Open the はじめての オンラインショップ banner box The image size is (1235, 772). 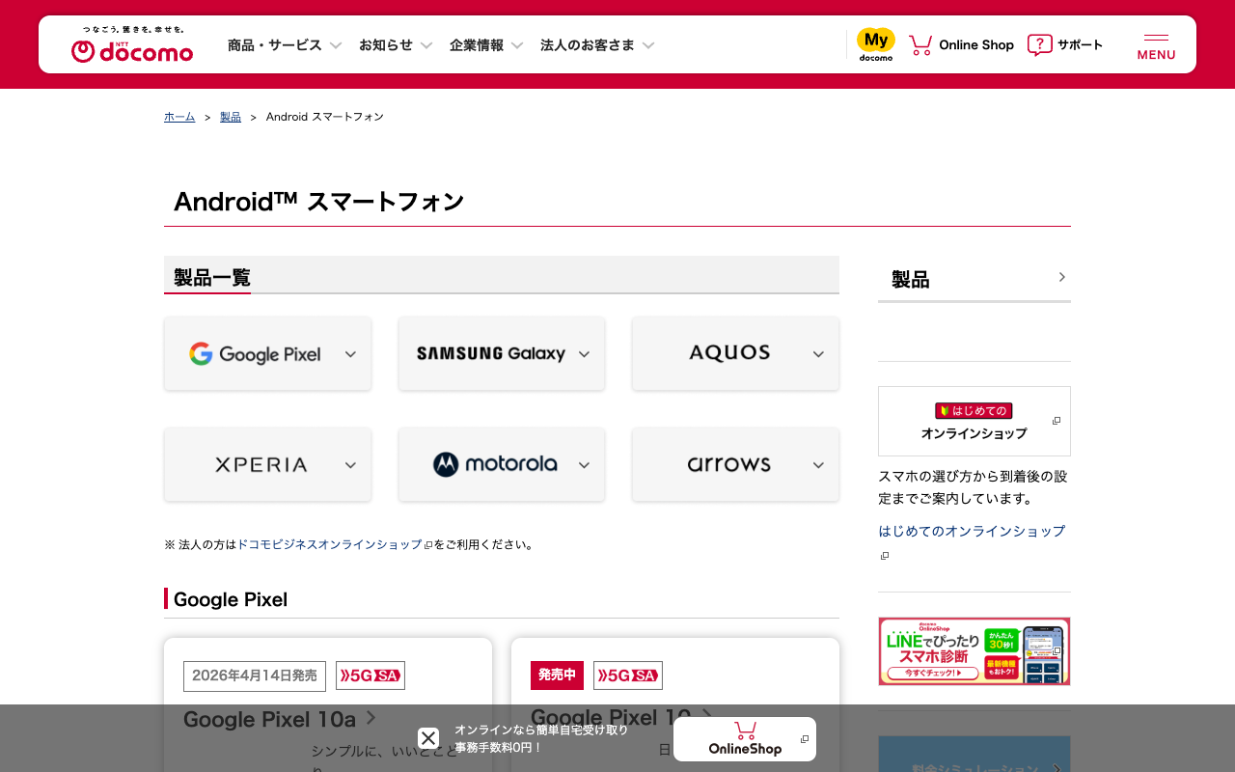[x=974, y=421]
